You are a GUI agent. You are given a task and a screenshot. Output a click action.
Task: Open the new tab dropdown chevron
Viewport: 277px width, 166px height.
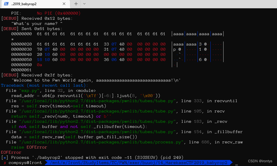pos(85,4)
